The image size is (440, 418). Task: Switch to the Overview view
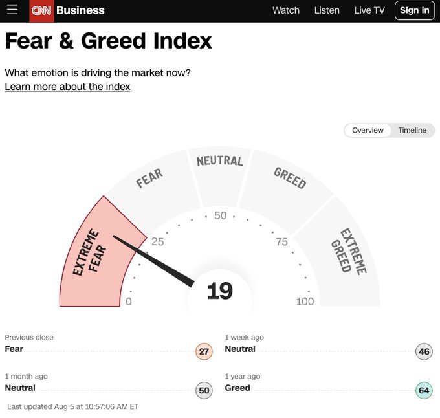click(x=368, y=130)
